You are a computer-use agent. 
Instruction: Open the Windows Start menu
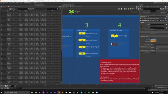(2, 92)
